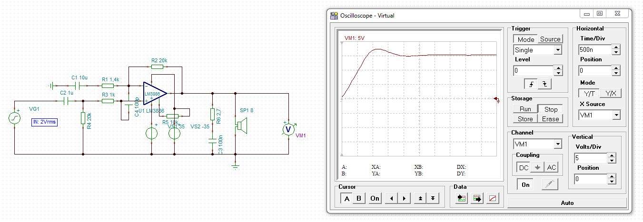Increase Time/Div value
Image resolution: width=643 pixels, height=222 pixels.
[x=617, y=47]
